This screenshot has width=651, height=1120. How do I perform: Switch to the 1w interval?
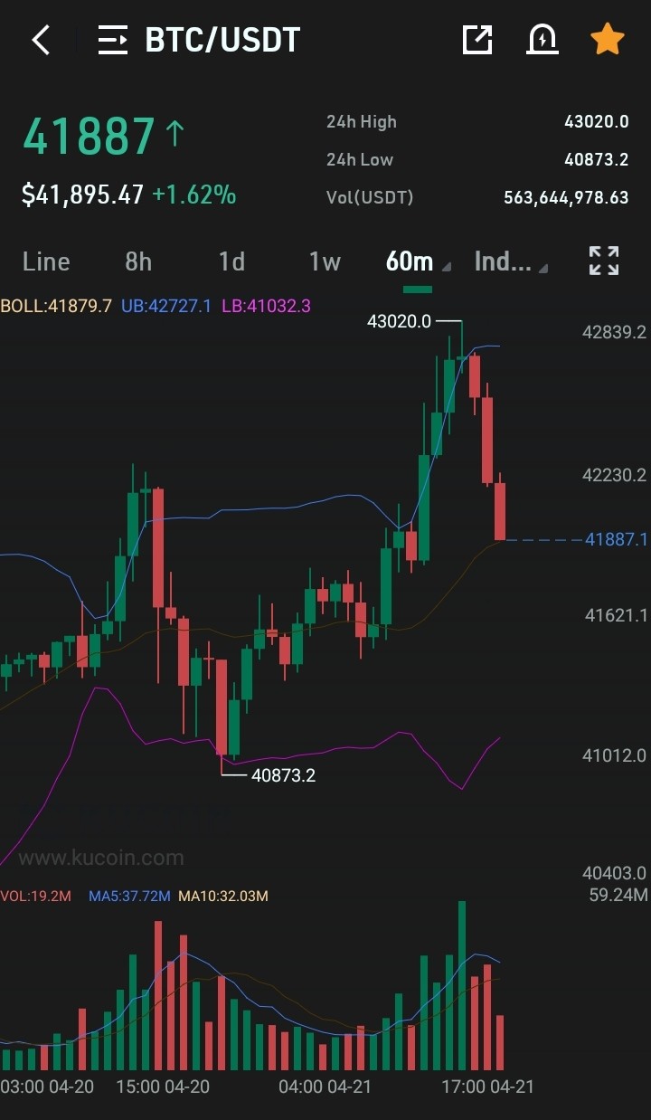tap(325, 261)
